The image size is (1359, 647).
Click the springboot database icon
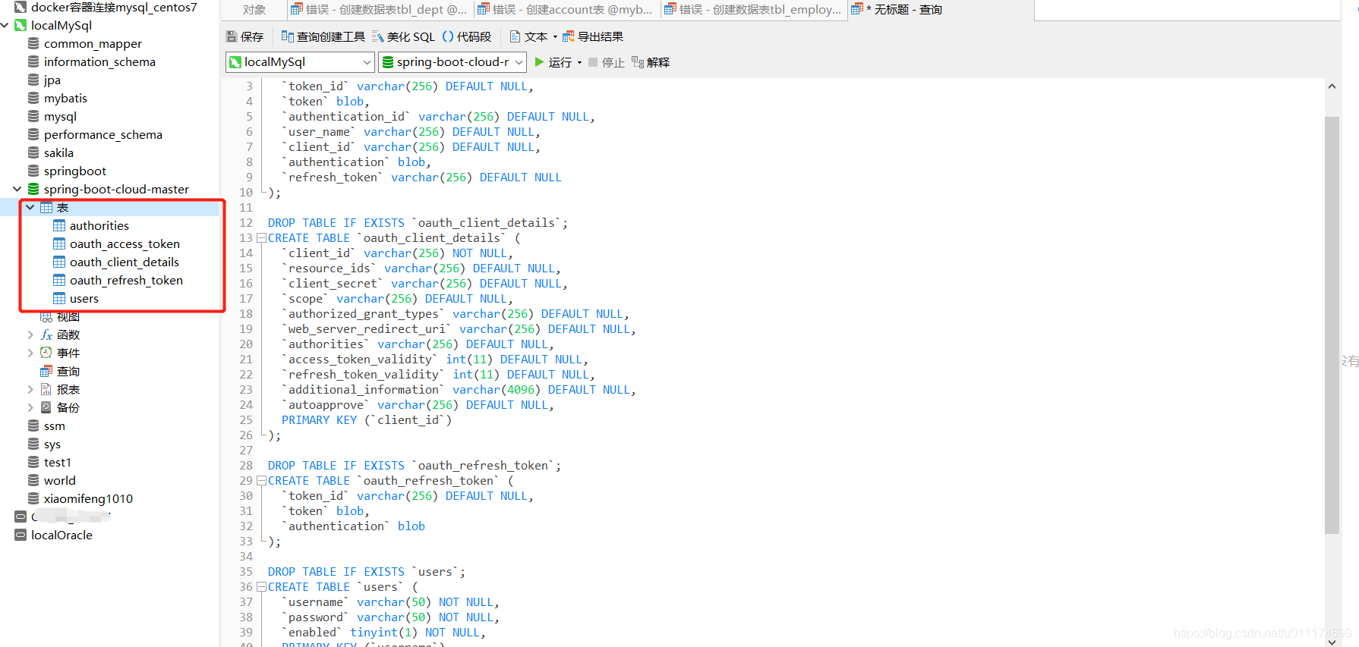(x=33, y=171)
